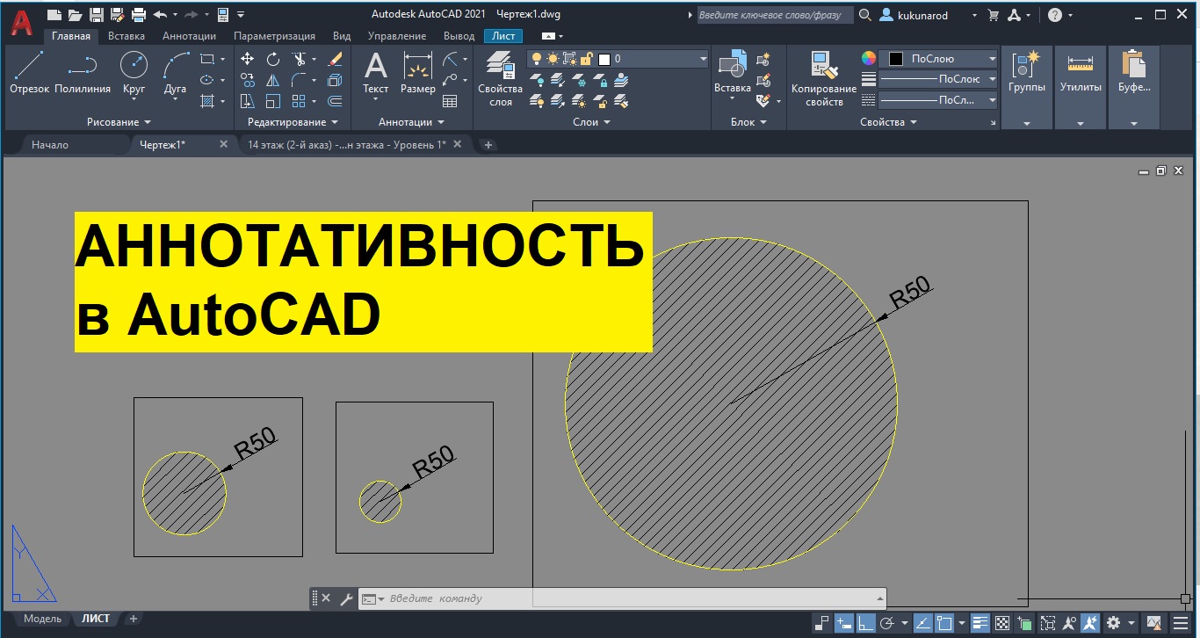
Task: Toggle auto-add annotation scales icon
Action: (x=1089, y=623)
